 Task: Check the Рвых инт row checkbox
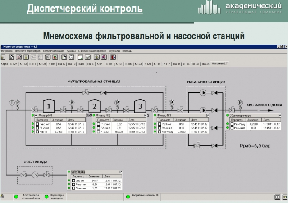click(x=160, y=128)
